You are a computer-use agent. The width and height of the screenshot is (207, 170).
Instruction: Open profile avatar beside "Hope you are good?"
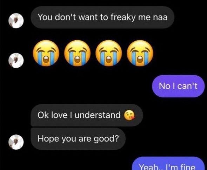pyautogui.click(x=16, y=142)
